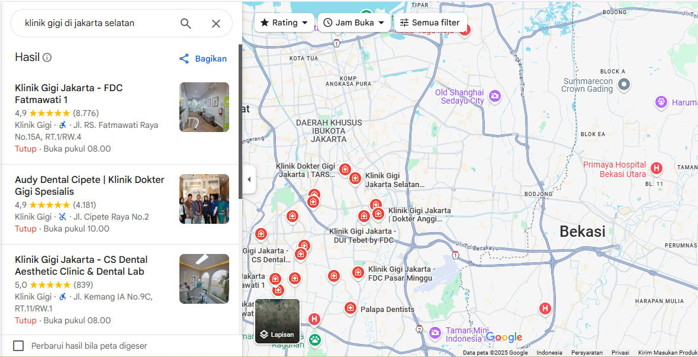This screenshot has height=357, width=698.
Task: View the CS Dental Aesthetic Clinic photo
Action: (204, 279)
